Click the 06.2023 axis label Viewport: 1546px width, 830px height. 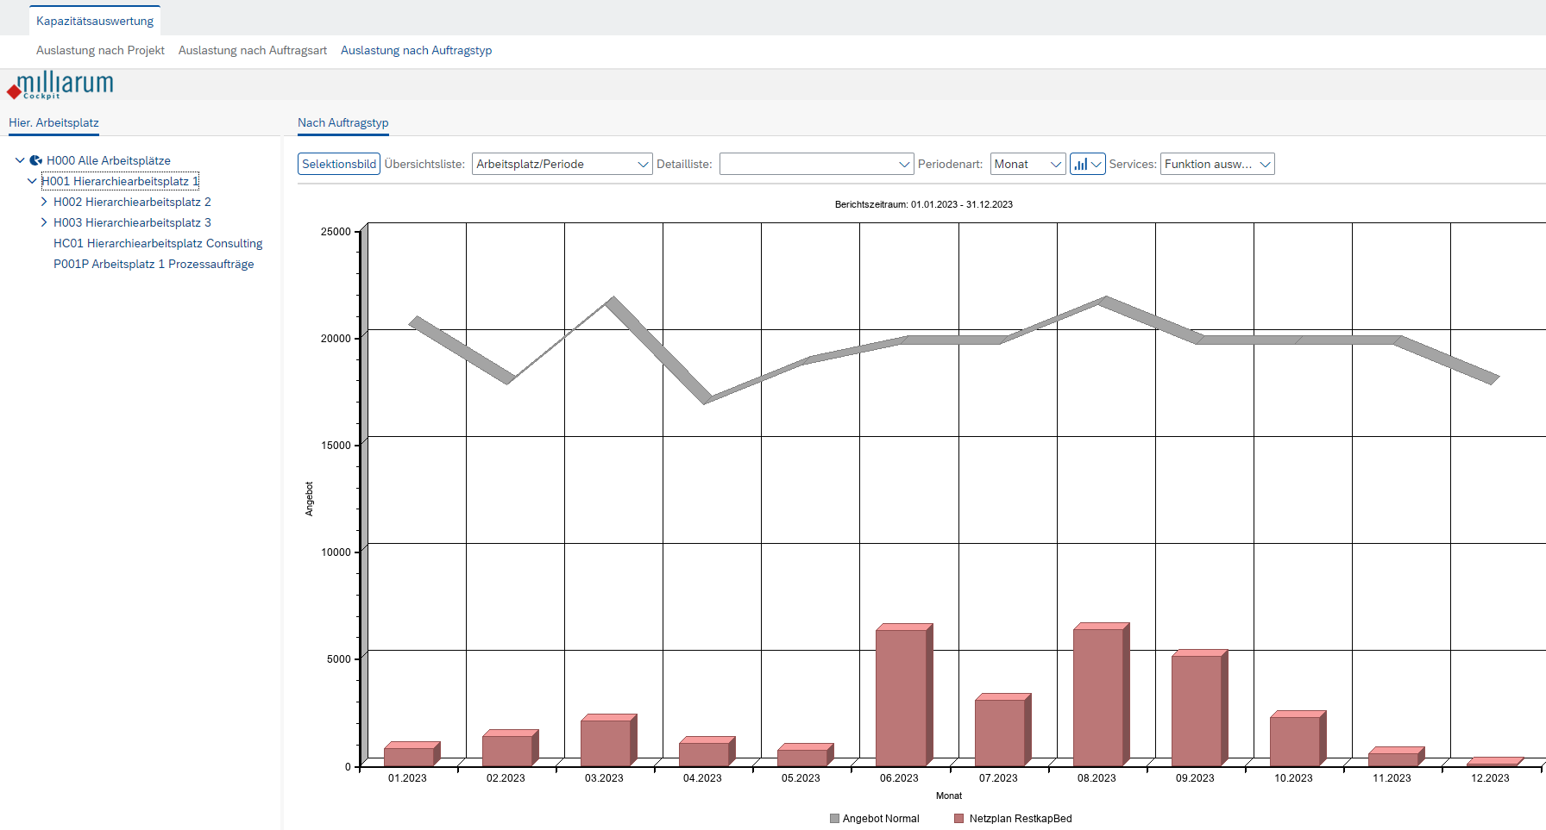click(x=899, y=778)
